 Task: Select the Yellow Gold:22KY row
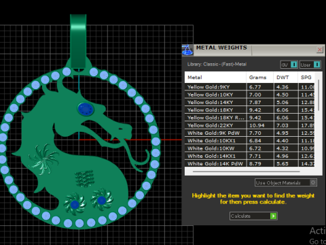click(250, 125)
